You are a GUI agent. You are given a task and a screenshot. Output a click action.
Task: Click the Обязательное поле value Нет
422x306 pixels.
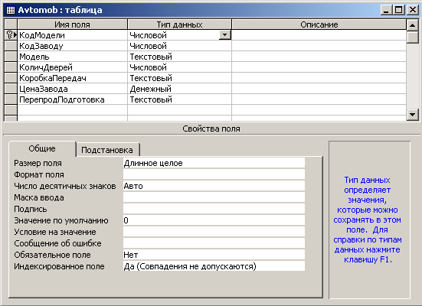tap(214, 255)
